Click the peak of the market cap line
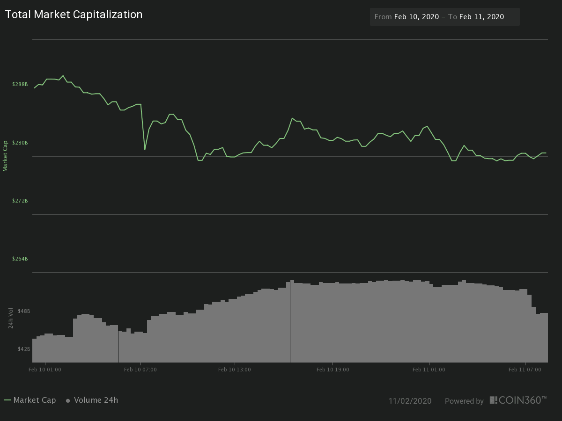562x421 pixels. point(63,75)
